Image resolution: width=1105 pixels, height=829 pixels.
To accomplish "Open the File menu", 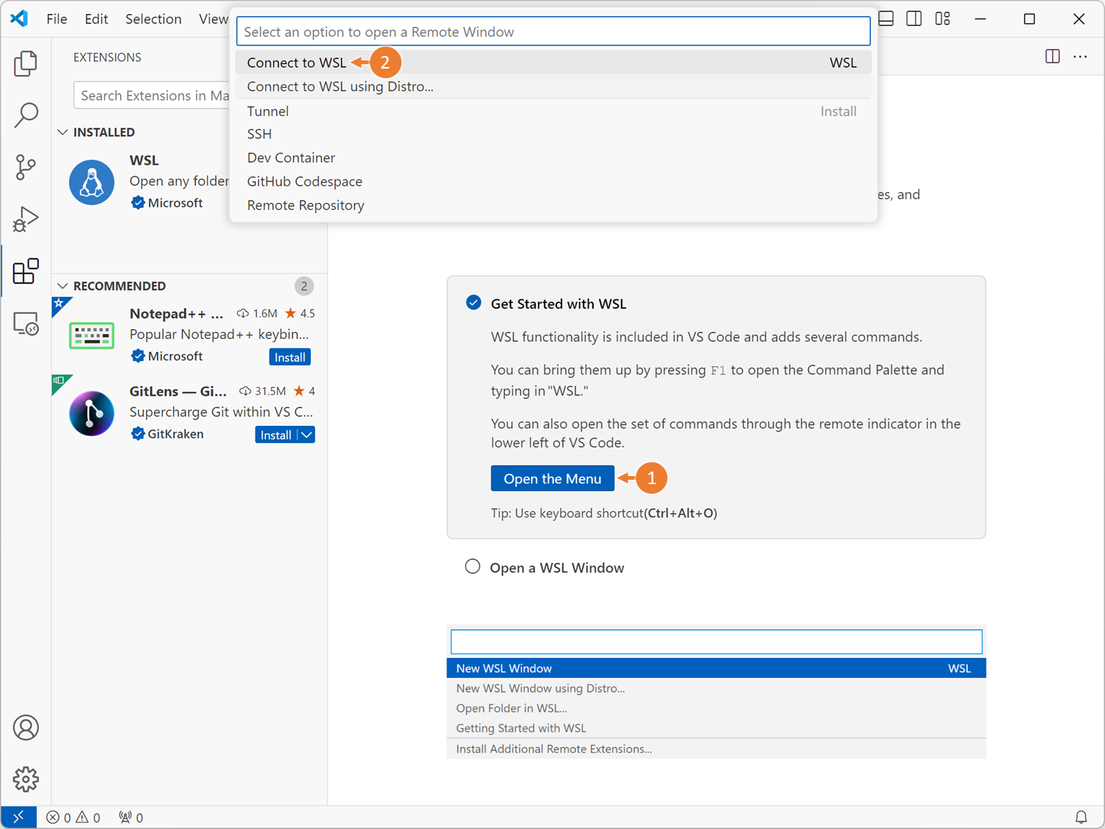I will click(57, 19).
